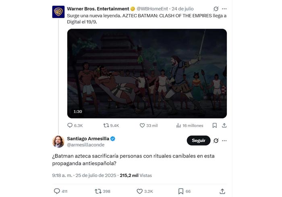Repost Santiago's tweet with 398 reposts
Viewport: 282px width, 197px height.
[102, 191]
